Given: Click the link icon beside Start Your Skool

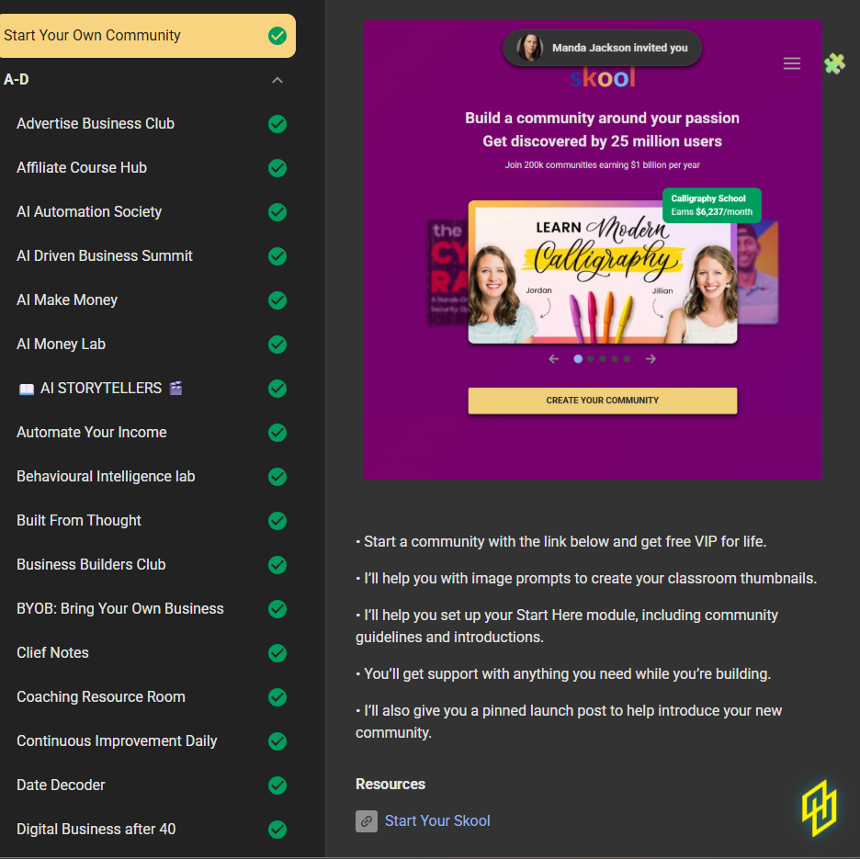Looking at the screenshot, I should pos(367,821).
